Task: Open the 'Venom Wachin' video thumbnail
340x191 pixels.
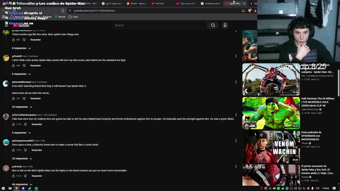Action: (271, 147)
